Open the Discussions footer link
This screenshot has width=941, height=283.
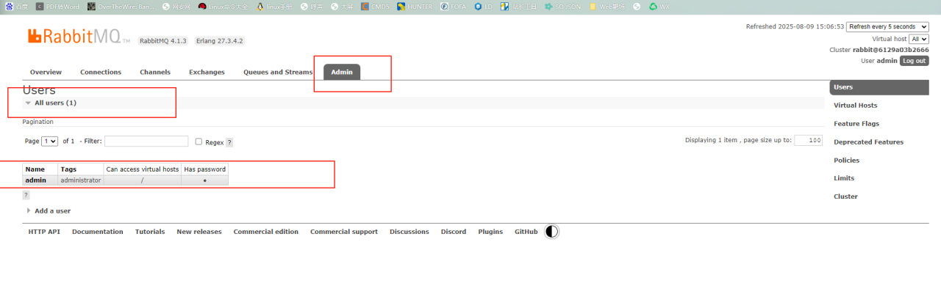[x=409, y=232]
